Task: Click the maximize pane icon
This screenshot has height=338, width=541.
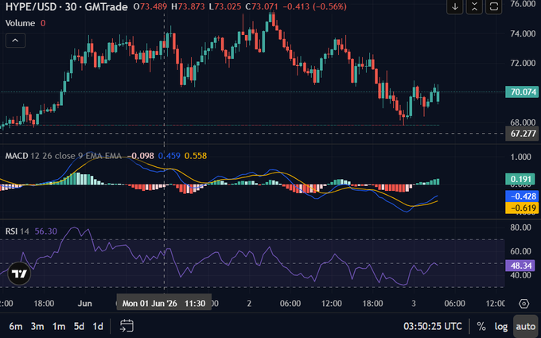Action: coord(494,6)
